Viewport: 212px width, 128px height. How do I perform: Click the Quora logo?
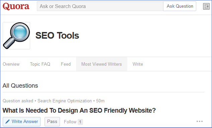click(16, 6)
